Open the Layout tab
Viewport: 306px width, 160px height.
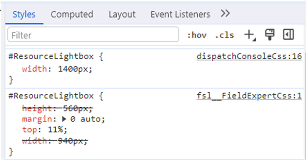tap(122, 14)
